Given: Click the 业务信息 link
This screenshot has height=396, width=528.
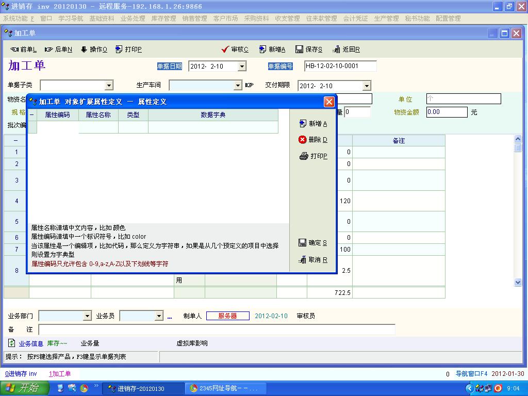Looking at the screenshot, I should (31, 343).
